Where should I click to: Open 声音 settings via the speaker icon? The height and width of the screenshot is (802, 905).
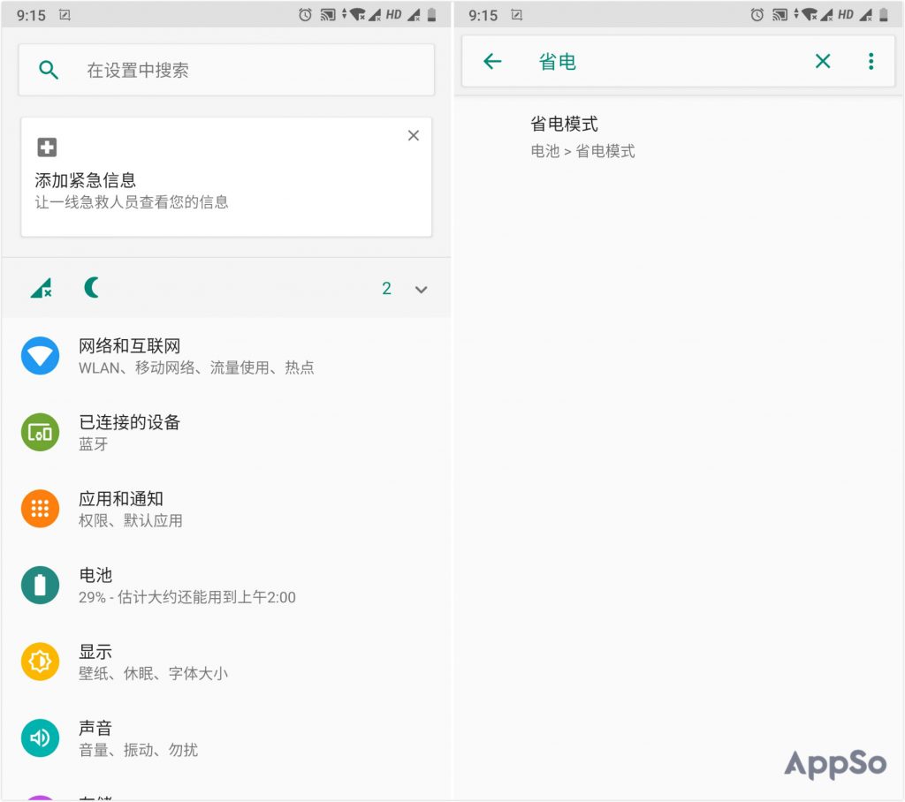coord(39,737)
